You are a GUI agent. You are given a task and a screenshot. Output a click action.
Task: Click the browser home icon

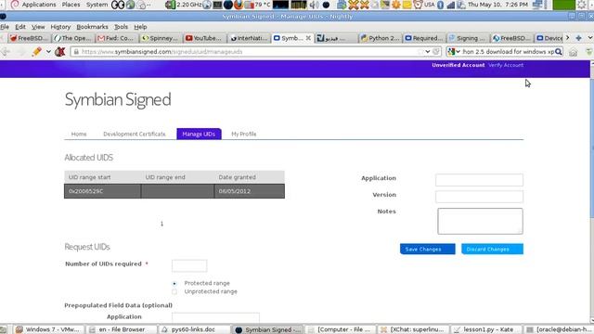pos(574,52)
